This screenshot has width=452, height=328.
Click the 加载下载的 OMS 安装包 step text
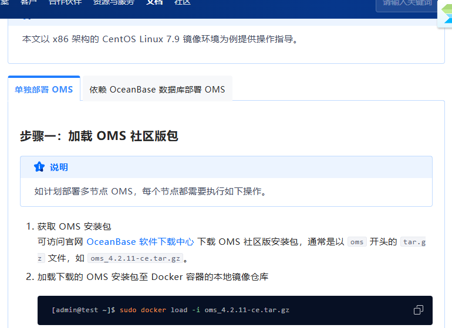153,276
